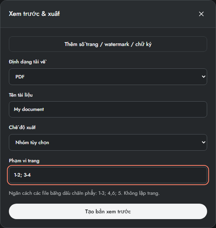Click the Chế độ xuất label
Screen dimensions: 216x228
[22, 128]
